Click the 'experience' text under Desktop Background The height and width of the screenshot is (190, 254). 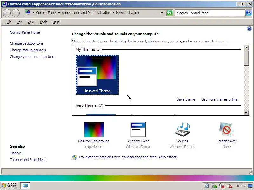94,147
